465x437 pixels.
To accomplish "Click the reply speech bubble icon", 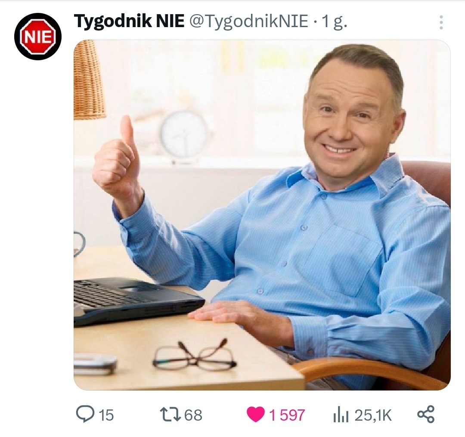I will (x=85, y=414).
